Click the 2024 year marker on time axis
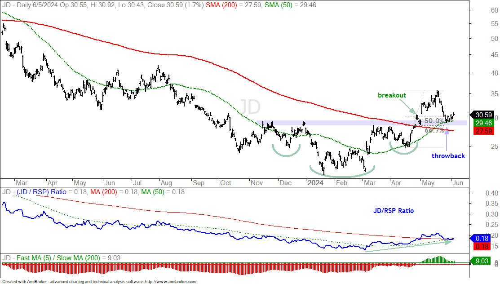The width and height of the screenshot is (500, 284). pyautogui.click(x=315, y=183)
